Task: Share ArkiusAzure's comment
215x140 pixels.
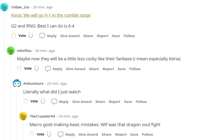Action: tap(100, 102)
